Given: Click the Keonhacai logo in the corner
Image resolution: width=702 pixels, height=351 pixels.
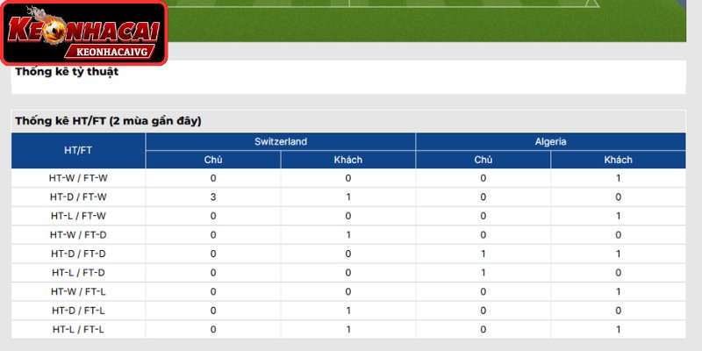Looking at the screenshot, I should click(x=83, y=32).
